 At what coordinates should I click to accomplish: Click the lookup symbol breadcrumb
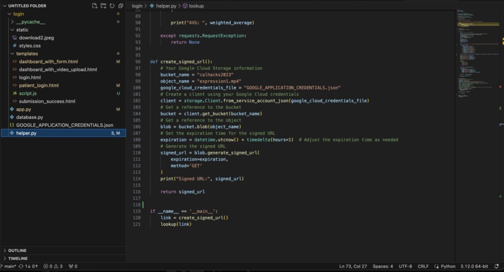pyautogui.click(x=193, y=6)
